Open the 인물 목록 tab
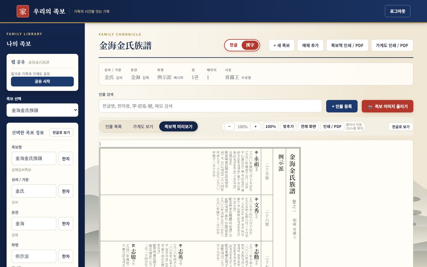The height and width of the screenshot is (267, 427). tap(113, 127)
